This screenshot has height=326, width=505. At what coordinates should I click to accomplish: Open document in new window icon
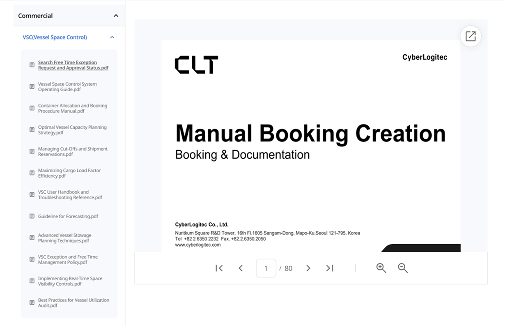(x=471, y=36)
